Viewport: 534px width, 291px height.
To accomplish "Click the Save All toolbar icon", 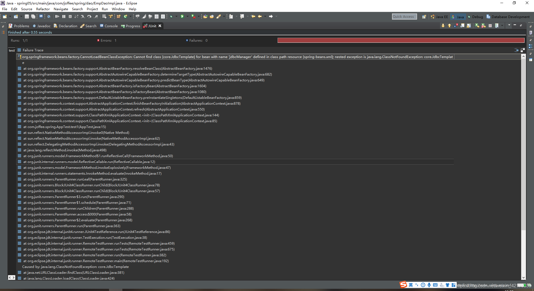I will (x=33, y=16).
